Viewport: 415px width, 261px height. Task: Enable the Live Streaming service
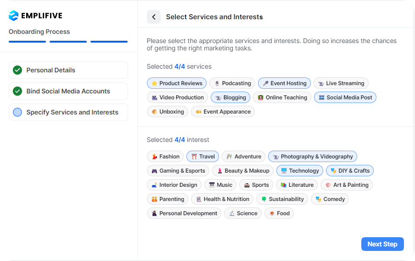pos(341,83)
